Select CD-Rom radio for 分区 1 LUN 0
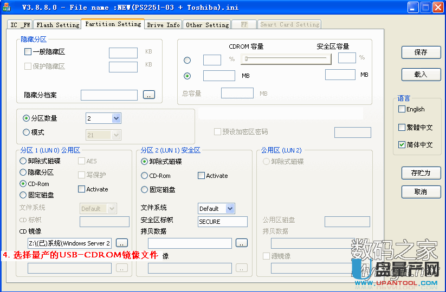The image size is (446, 292). (23, 184)
